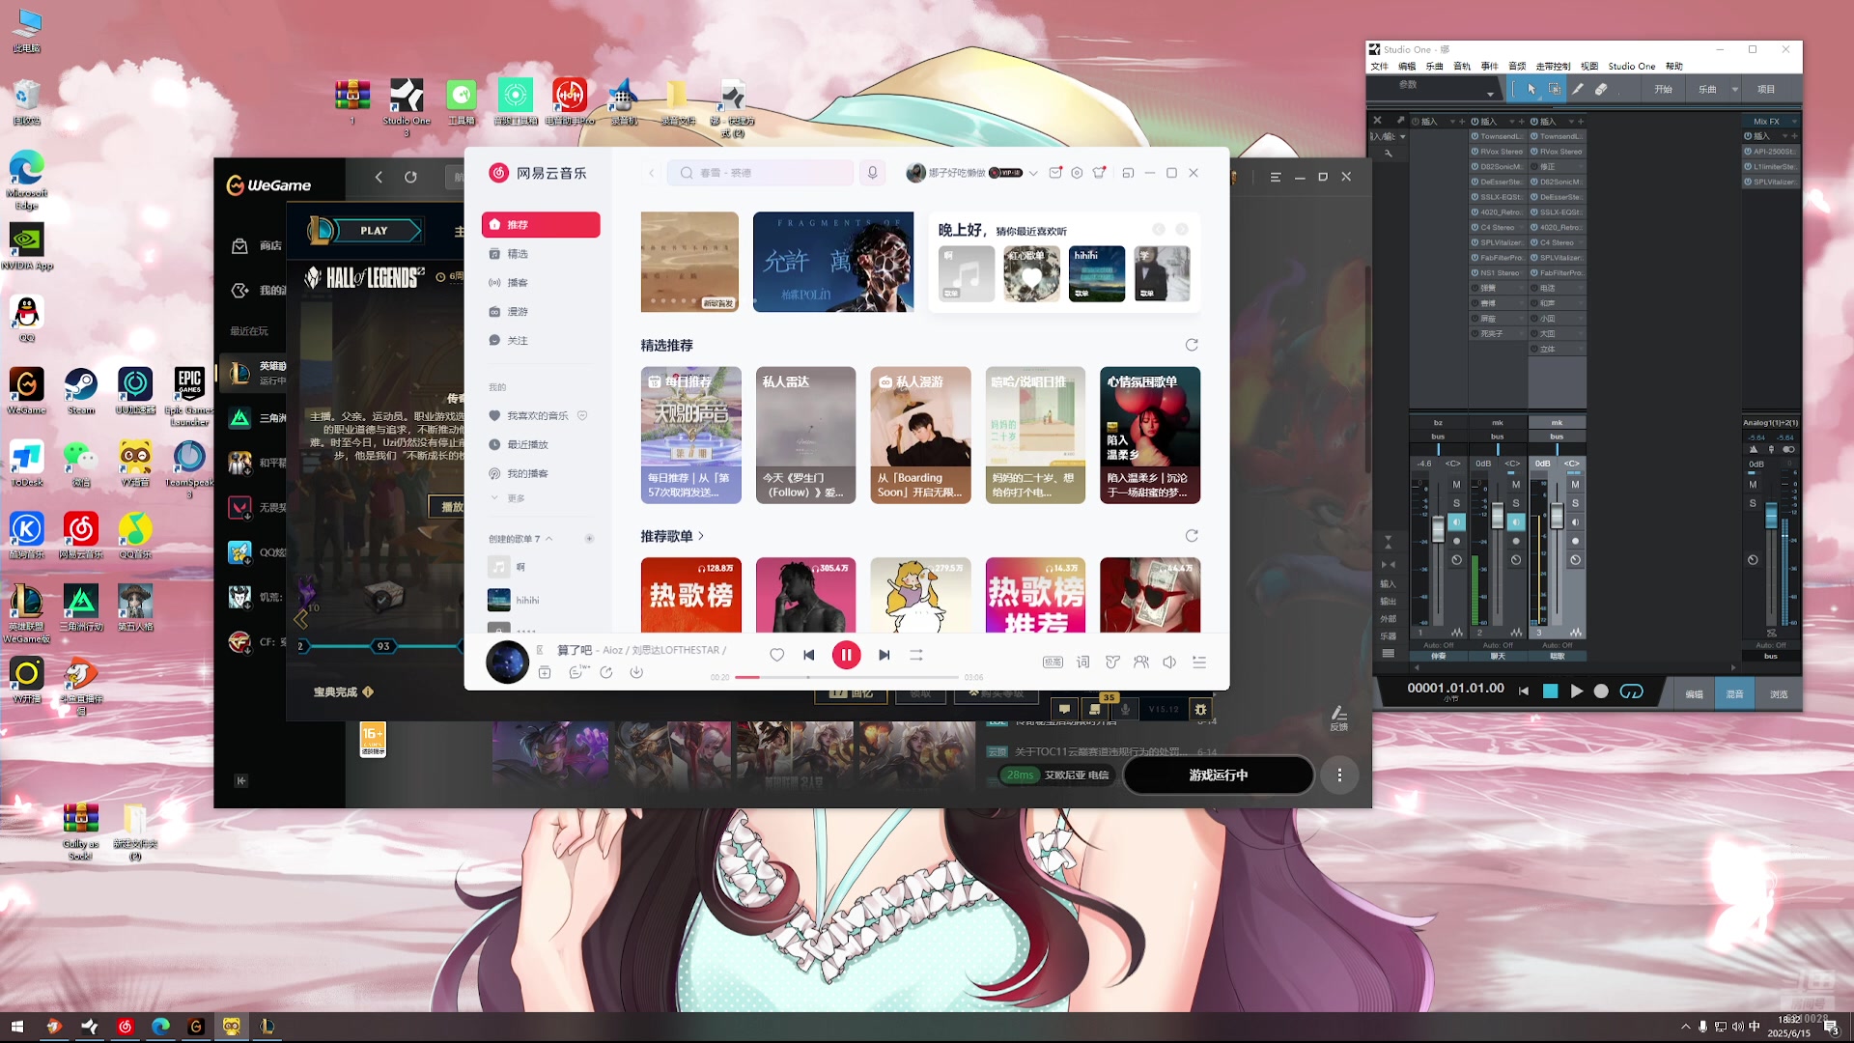Refresh 推荐歌单 section
This screenshot has width=1854, height=1043.
[x=1192, y=536]
